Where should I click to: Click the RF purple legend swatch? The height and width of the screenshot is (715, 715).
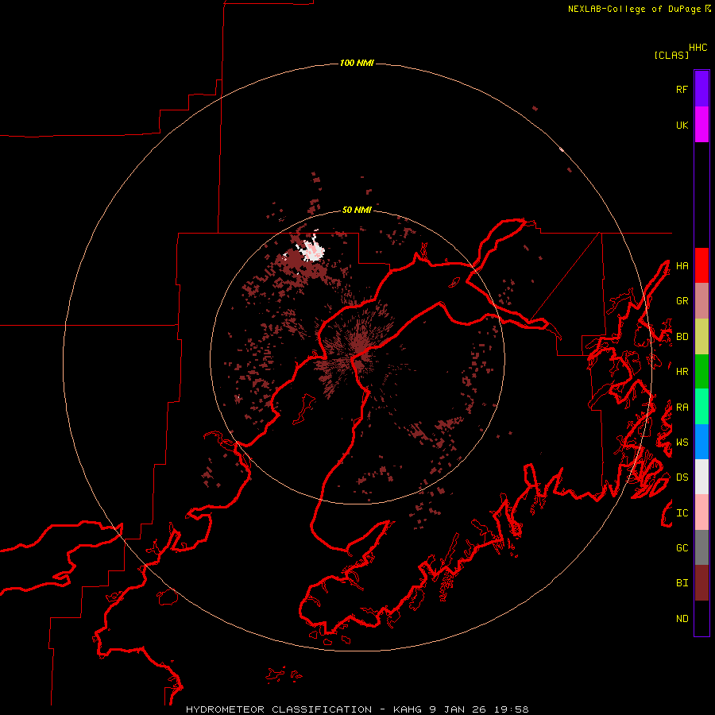(x=701, y=89)
